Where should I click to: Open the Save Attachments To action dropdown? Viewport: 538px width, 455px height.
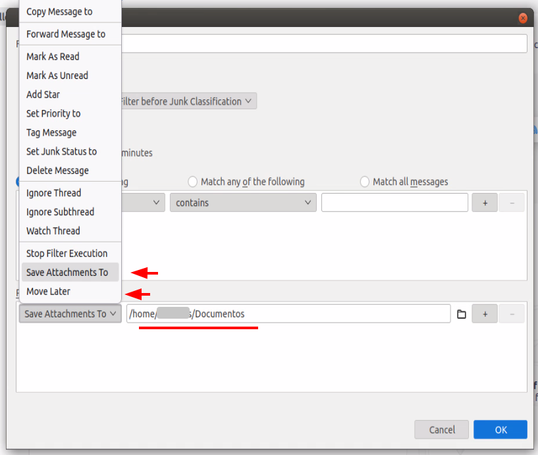click(70, 314)
